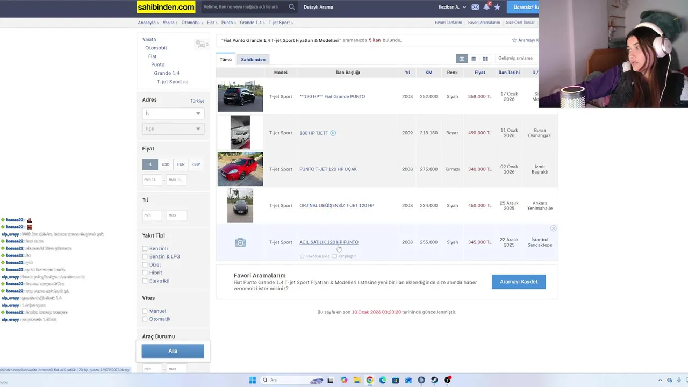Select the Hibrit checkbox

pos(145,273)
